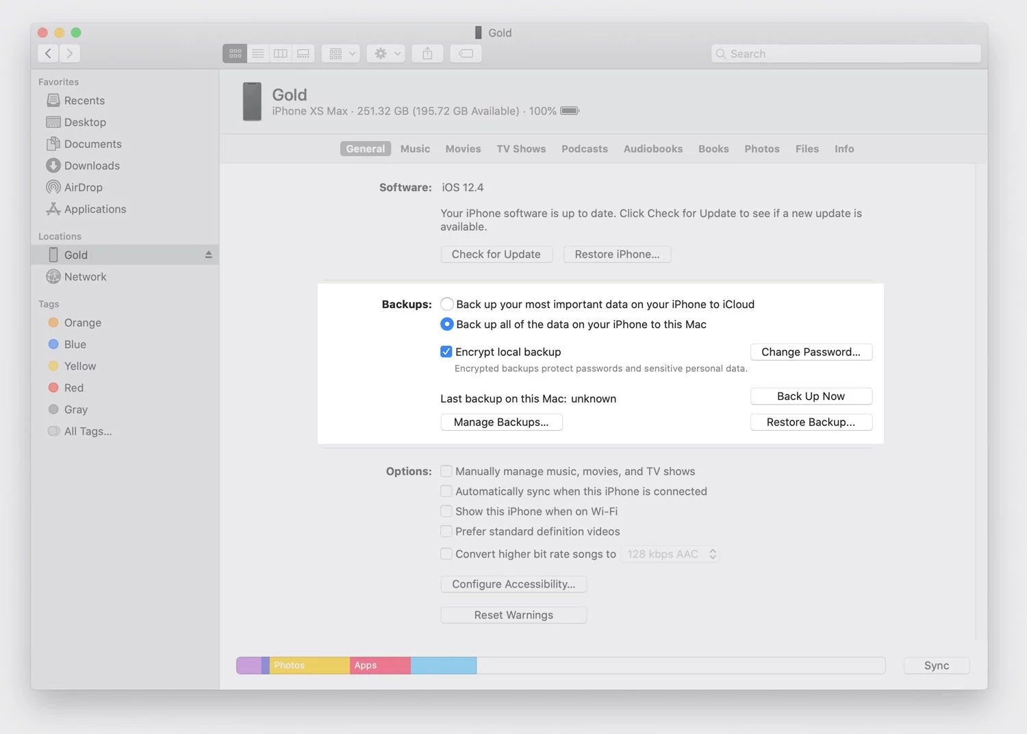Eject the Gold iPhone
This screenshot has height=734, width=1027.
pyautogui.click(x=209, y=255)
